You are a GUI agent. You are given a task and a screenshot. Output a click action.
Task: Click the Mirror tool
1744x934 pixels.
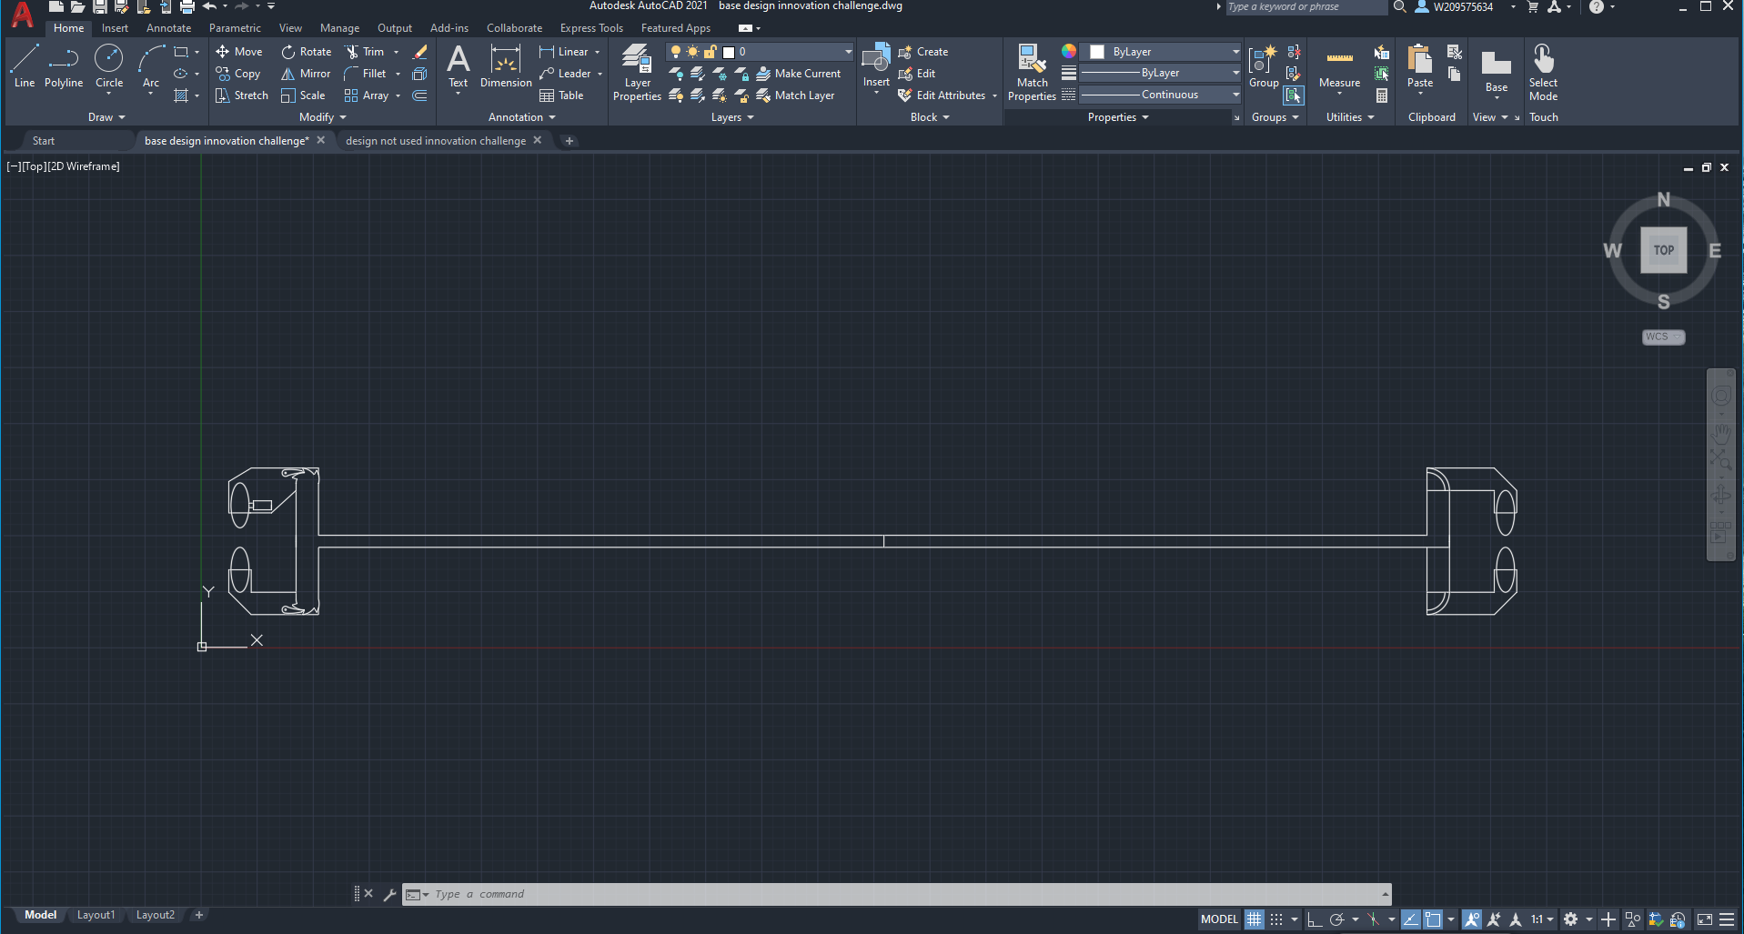pyautogui.click(x=306, y=74)
